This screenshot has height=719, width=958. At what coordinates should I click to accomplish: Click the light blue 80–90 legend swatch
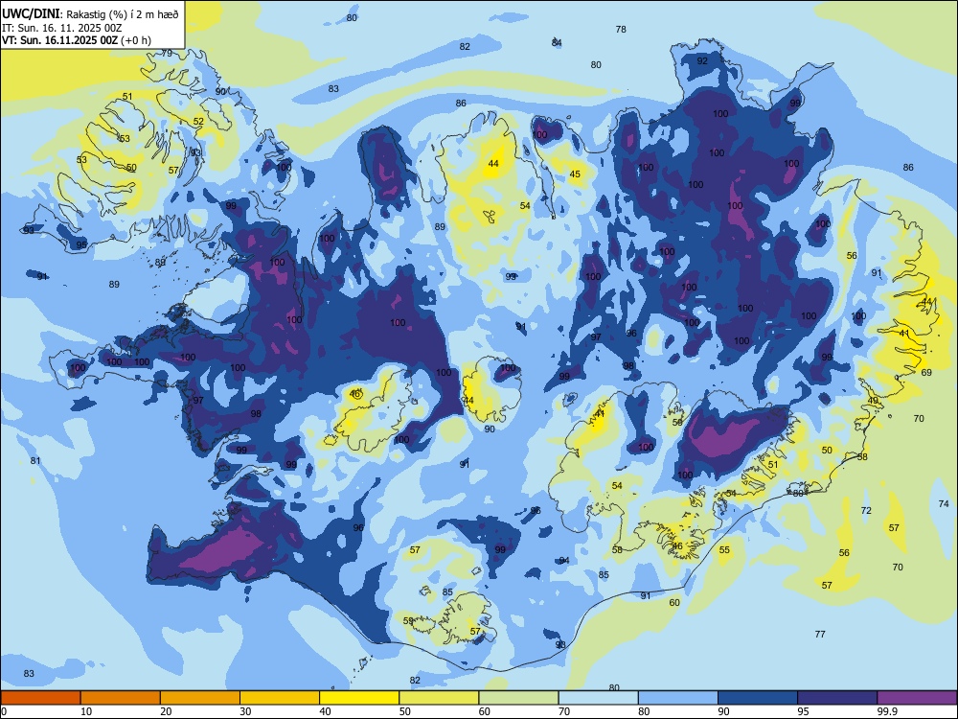(x=678, y=698)
